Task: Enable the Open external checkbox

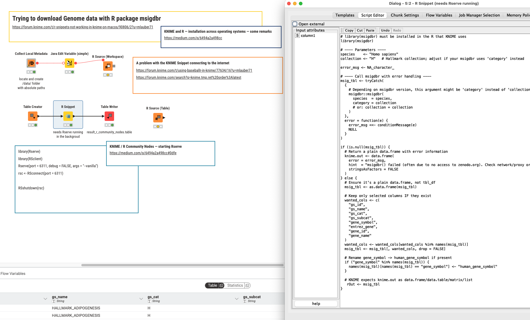Action: tap(295, 24)
